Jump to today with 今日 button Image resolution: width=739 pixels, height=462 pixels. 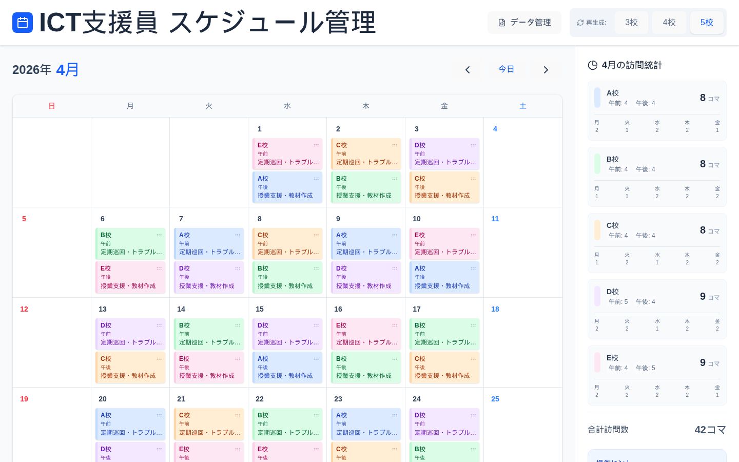506,69
